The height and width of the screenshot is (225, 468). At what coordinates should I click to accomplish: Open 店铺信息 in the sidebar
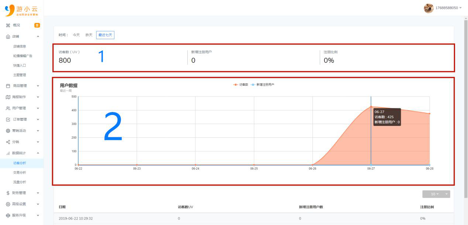tap(20, 47)
